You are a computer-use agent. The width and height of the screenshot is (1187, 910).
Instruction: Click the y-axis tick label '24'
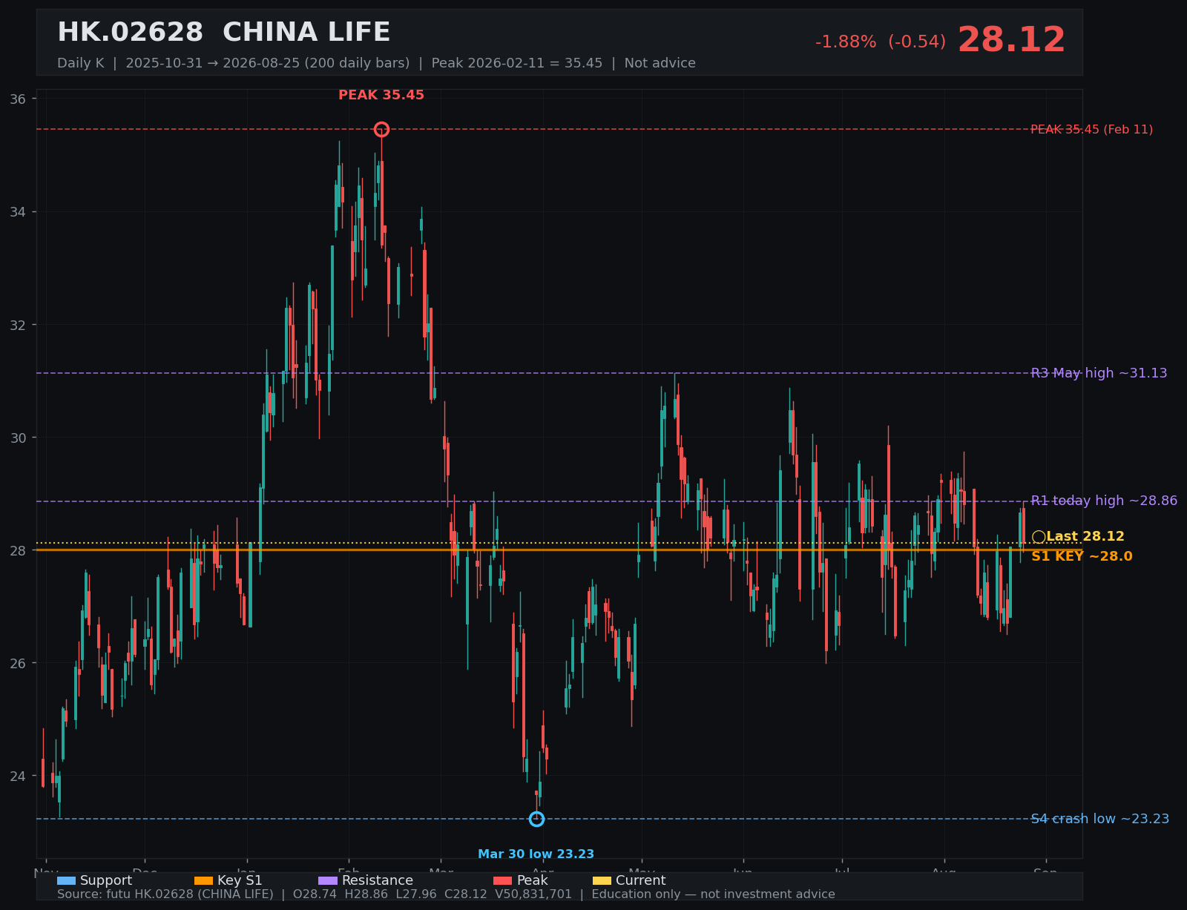point(19,776)
